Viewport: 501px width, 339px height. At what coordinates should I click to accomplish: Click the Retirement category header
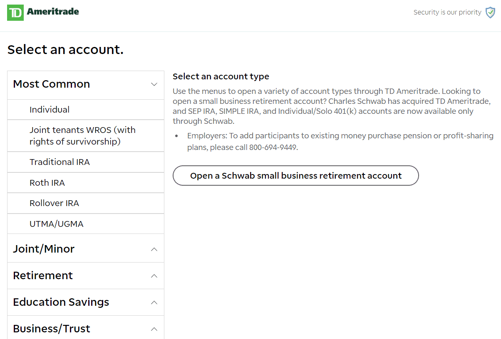42,275
